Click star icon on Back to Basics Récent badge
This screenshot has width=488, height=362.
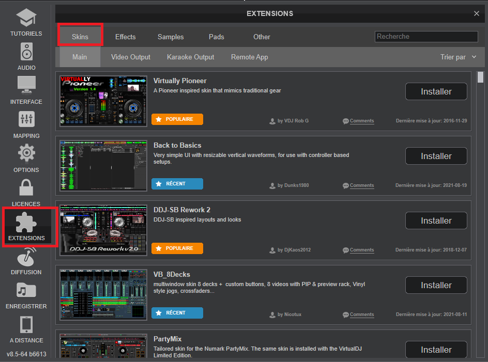click(x=159, y=184)
